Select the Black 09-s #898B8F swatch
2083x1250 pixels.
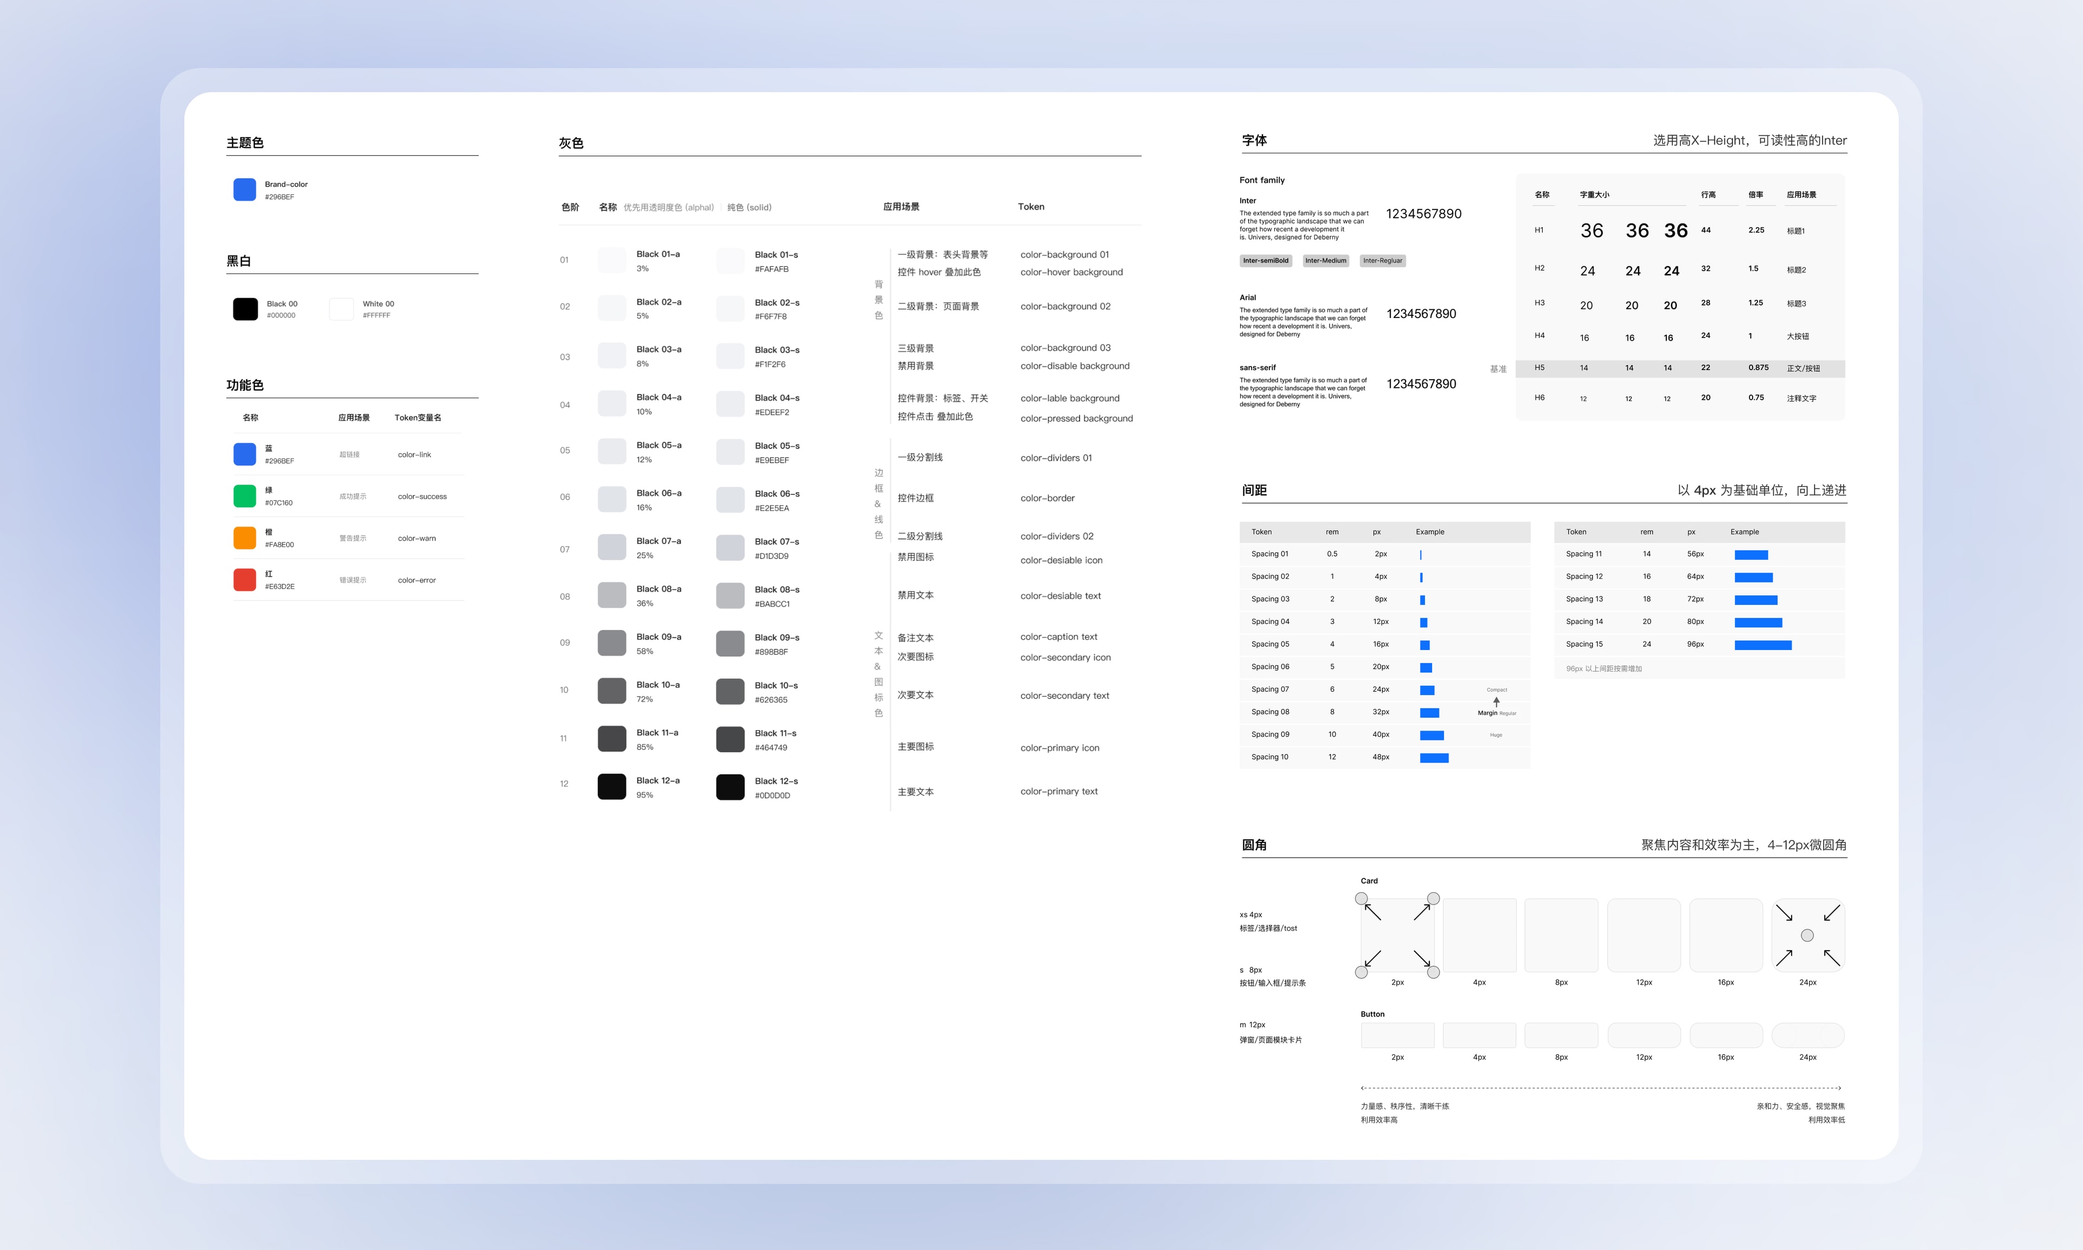pyautogui.click(x=730, y=645)
